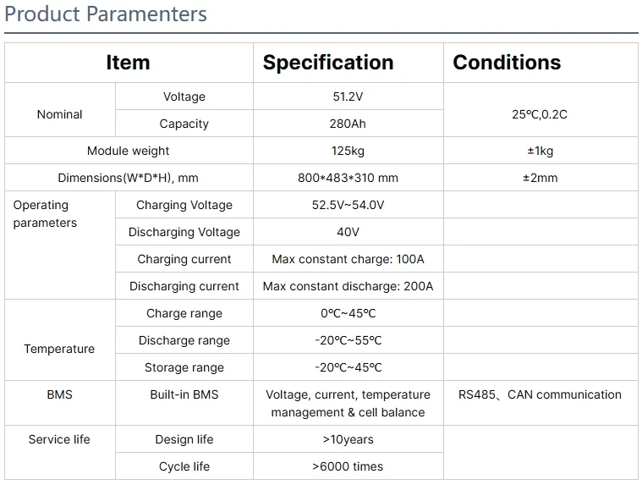The width and height of the screenshot is (642, 485).
Task: Click the 280Ah capacity cell
Action: (x=348, y=124)
